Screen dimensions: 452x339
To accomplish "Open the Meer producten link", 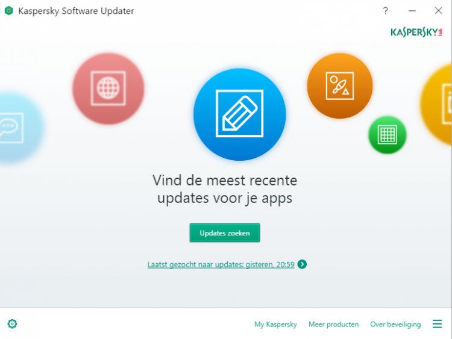I will 333,325.
